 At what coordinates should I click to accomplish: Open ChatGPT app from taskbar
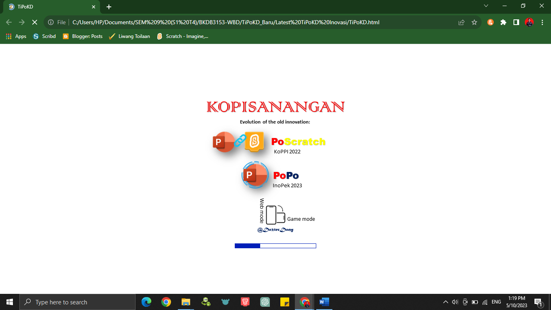(265, 302)
